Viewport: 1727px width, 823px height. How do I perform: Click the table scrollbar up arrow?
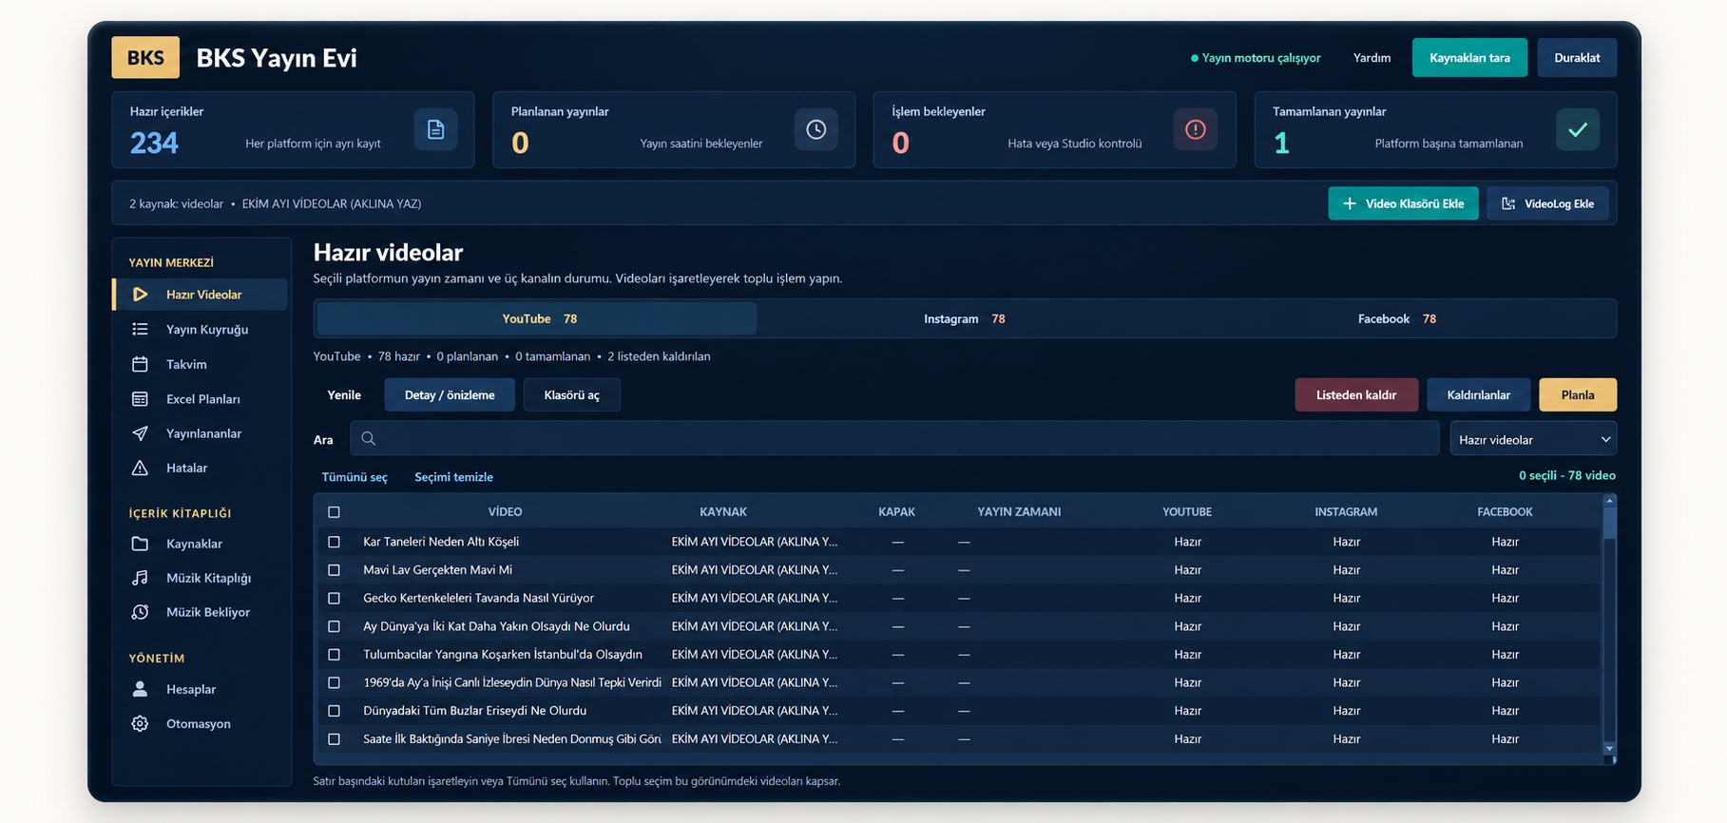click(x=1609, y=501)
